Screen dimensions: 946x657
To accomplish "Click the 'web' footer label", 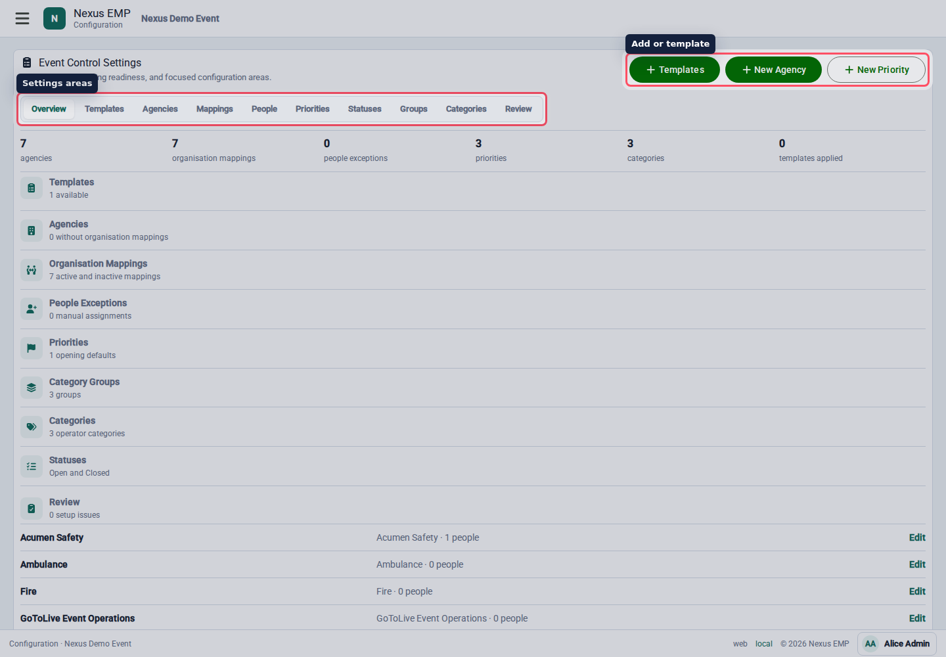I will click(740, 644).
